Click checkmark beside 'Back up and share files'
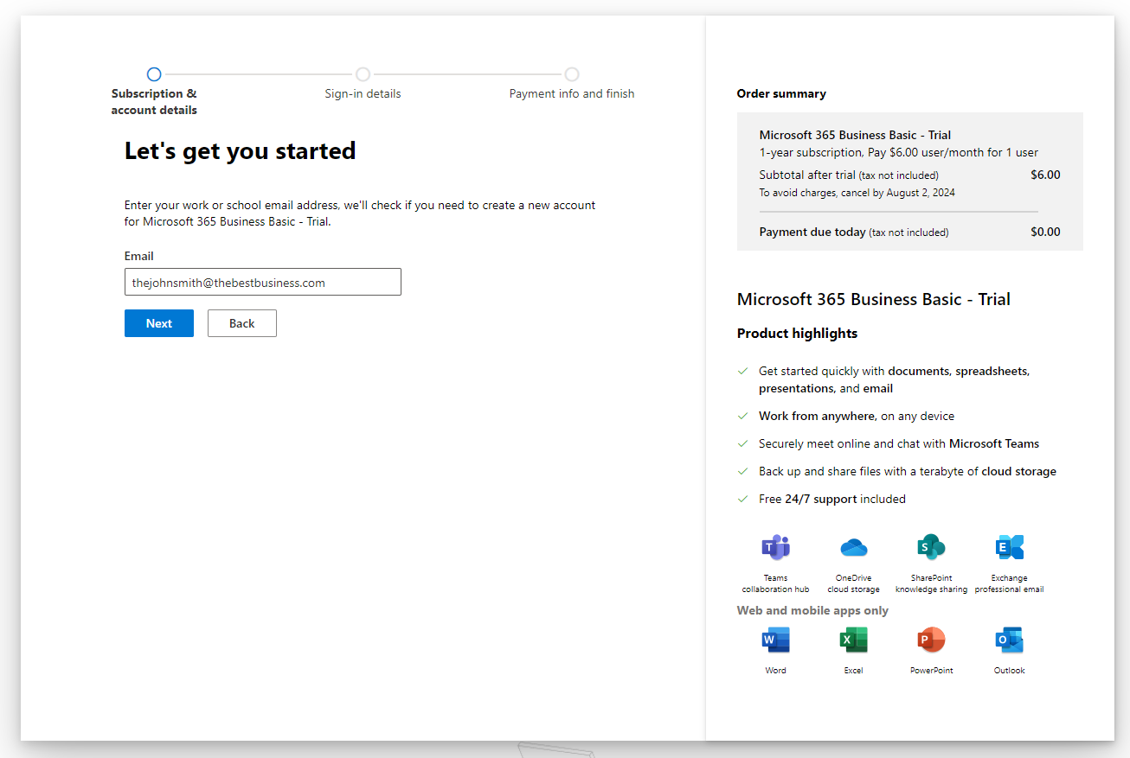1130x758 pixels. coord(742,471)
